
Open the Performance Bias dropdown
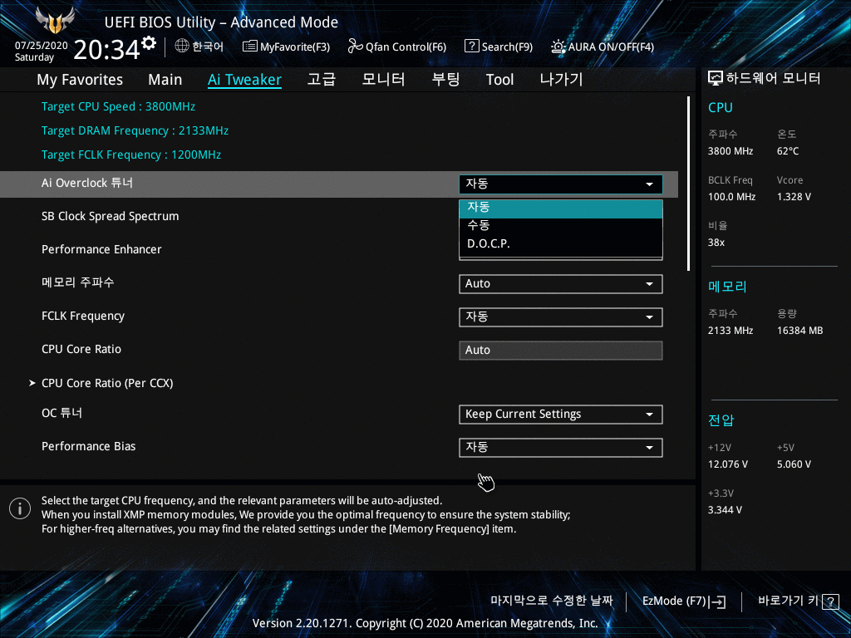coord(561,448)
